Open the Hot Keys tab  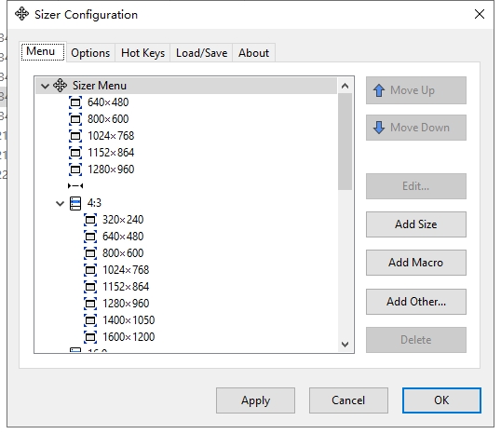[x=142, y=53]
